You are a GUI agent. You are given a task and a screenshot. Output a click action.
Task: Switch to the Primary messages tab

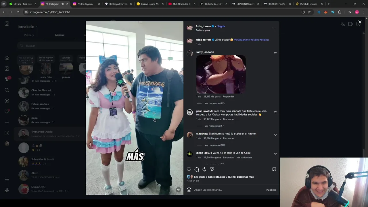(29, 35)
